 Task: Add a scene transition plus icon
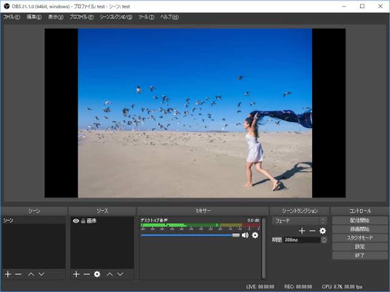302,231
